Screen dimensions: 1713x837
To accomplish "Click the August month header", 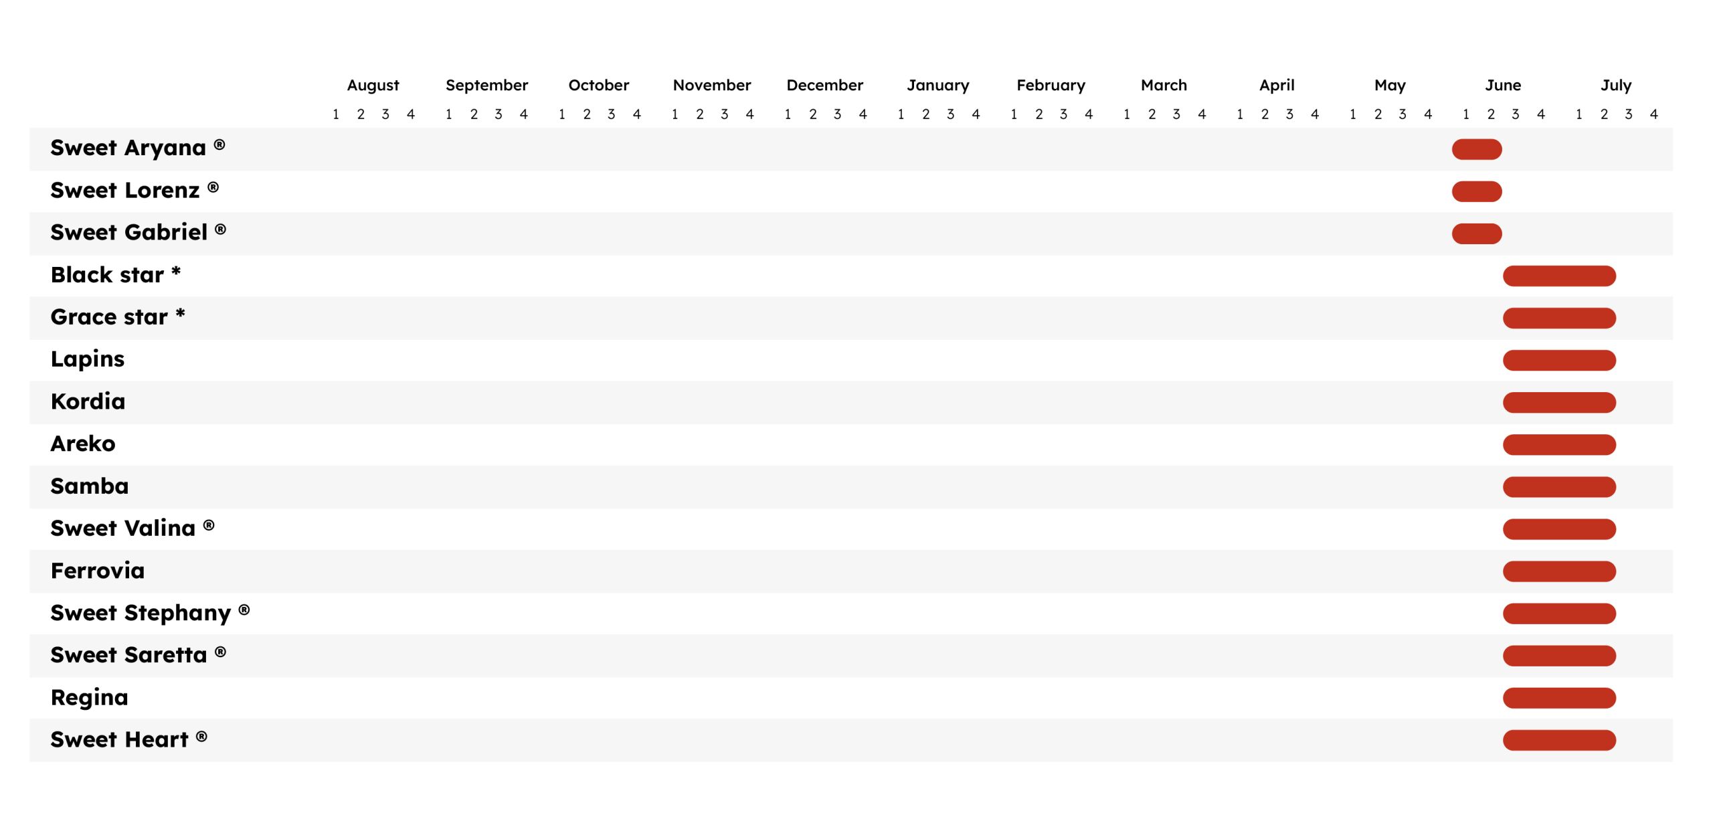I will (x=373, y=85).
